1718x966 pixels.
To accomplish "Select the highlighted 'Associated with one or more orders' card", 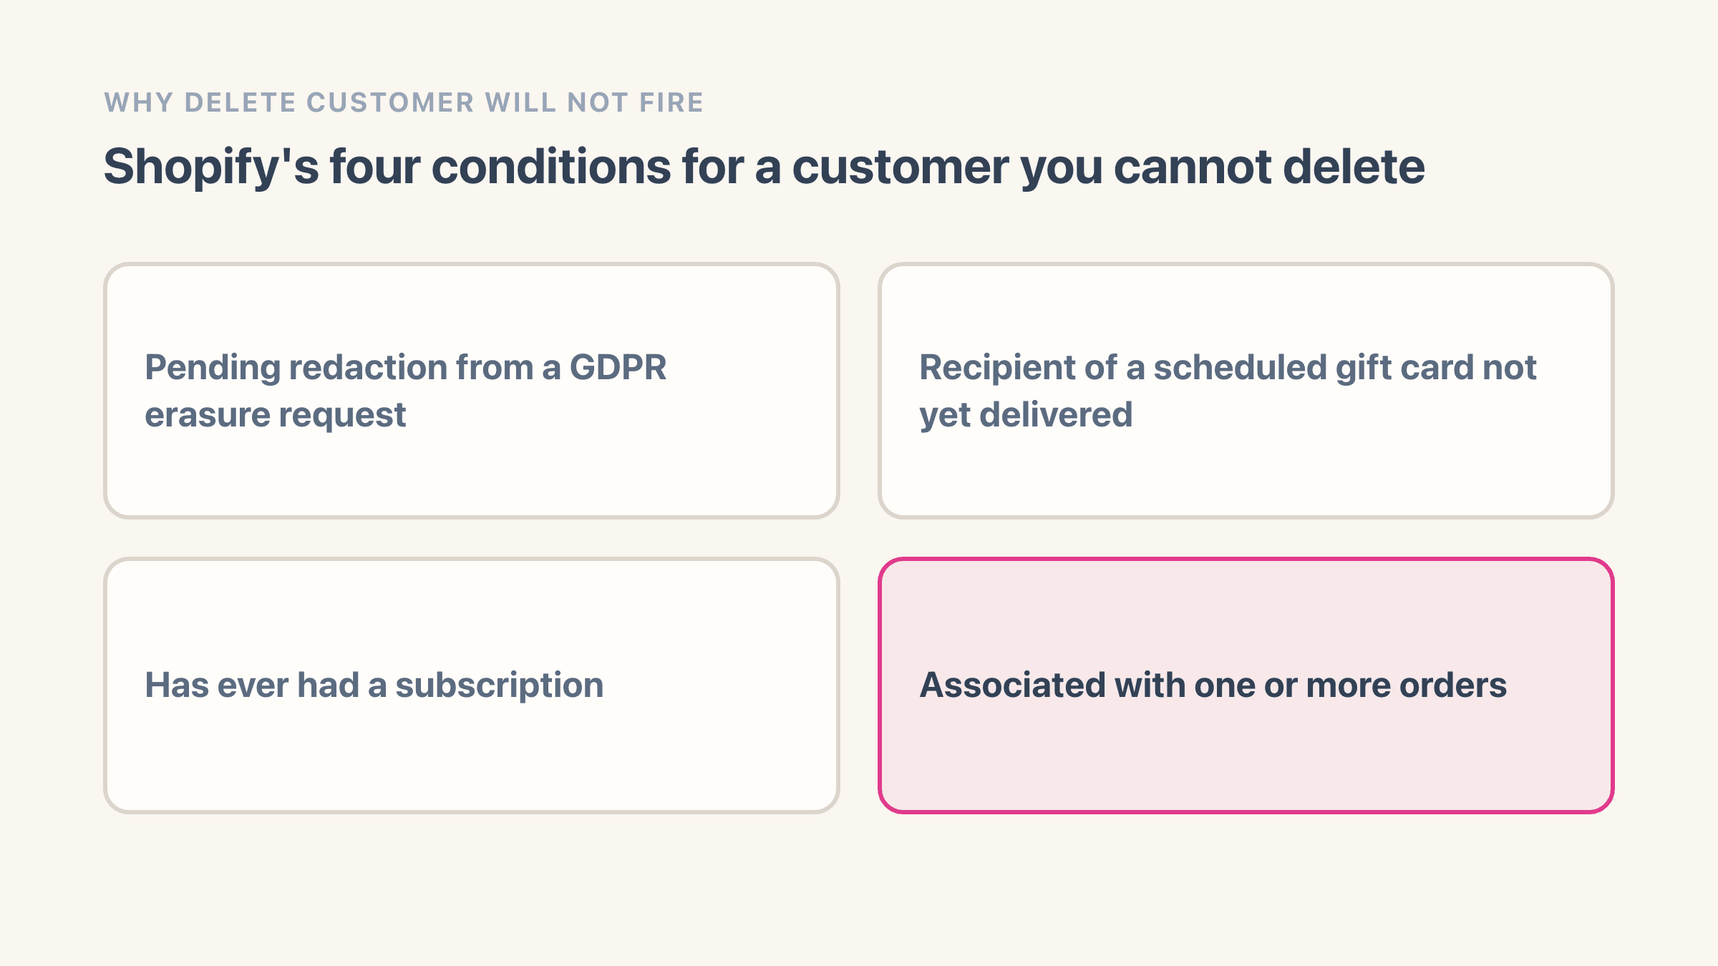I will (1246, 686).
